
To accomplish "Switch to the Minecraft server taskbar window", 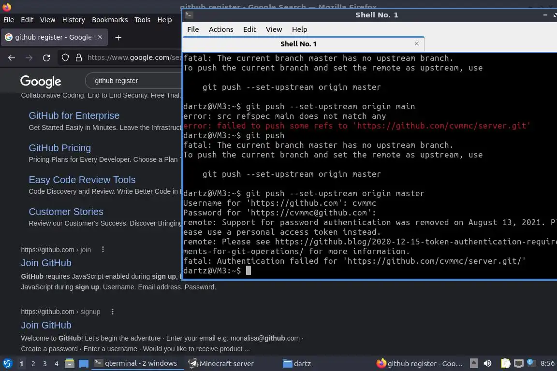I will [221, 363].
